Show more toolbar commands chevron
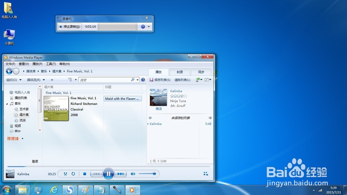The image size is (347, 195). 52,80
